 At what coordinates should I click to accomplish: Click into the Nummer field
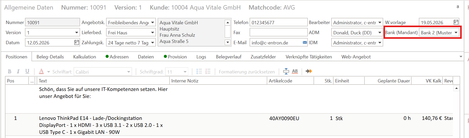[52, 22]
